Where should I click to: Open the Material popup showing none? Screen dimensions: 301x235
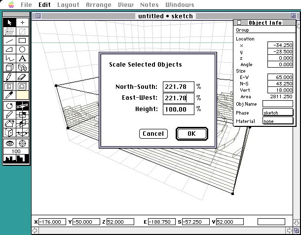[277, 121]
